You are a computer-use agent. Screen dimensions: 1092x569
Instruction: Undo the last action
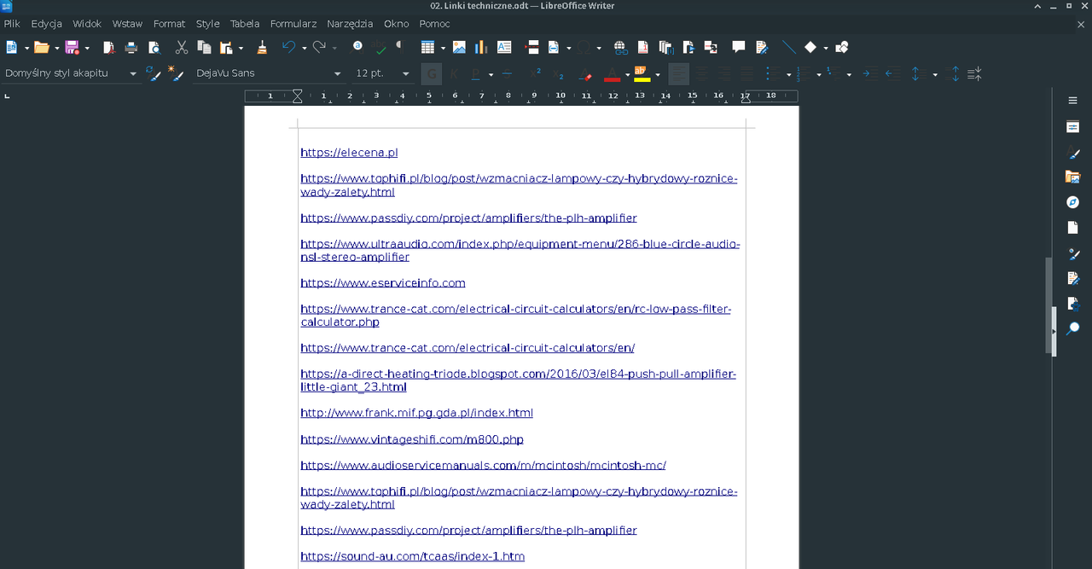[x=288, y=47]
